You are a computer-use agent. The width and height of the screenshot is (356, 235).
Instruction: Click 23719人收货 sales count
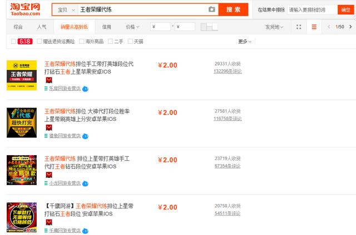point(228,159)
